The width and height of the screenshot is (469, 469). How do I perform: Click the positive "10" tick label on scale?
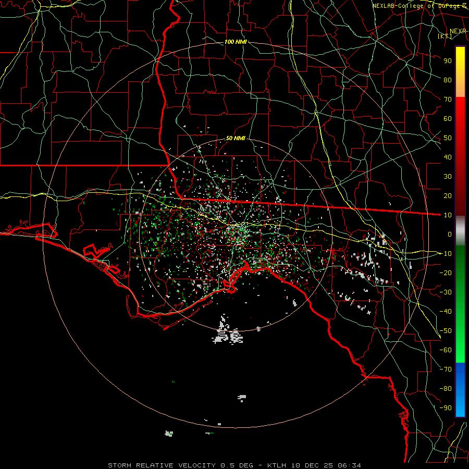[x=448, y=215]
